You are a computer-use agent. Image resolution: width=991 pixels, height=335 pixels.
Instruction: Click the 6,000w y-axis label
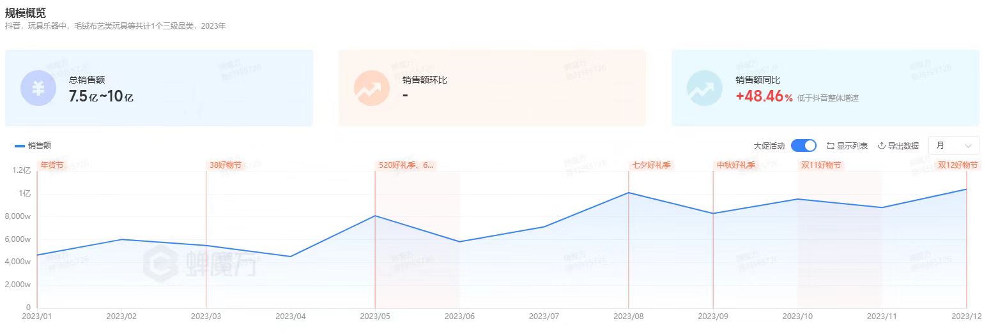(18, 239)
